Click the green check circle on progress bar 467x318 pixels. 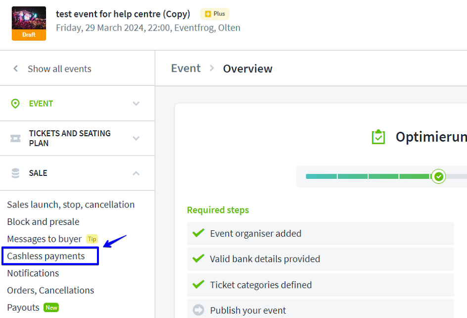coord(438,176)
